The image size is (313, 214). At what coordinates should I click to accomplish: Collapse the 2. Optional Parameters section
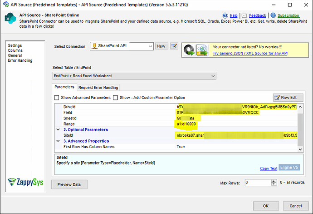58,129
